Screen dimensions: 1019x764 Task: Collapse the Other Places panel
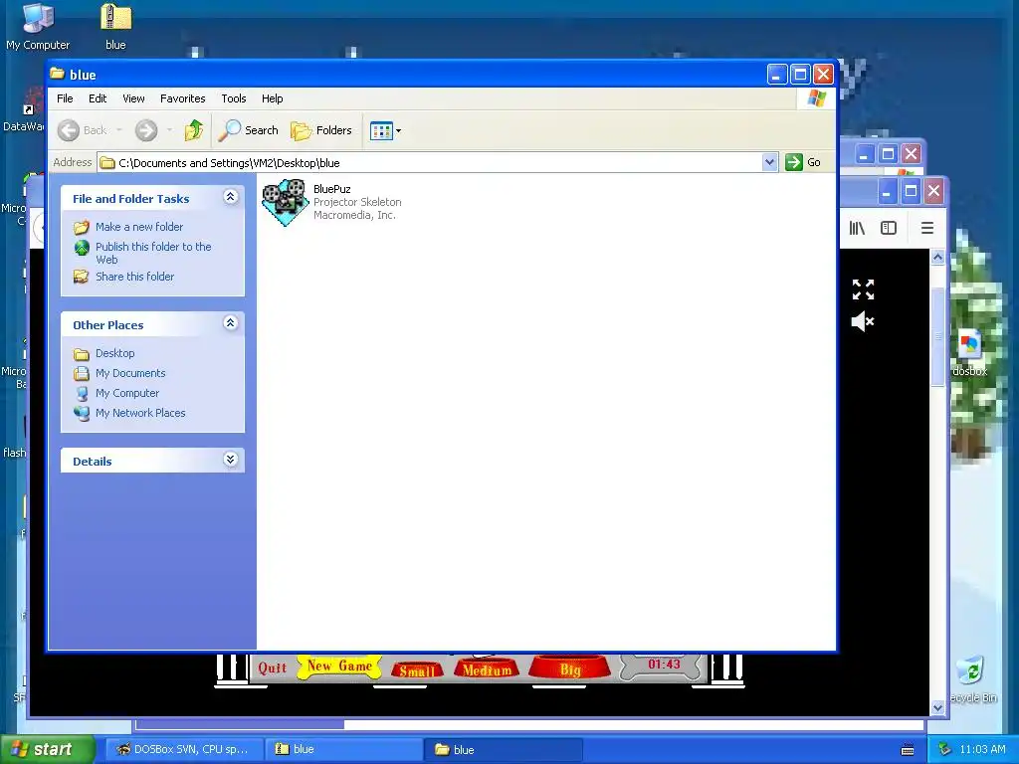230,323
